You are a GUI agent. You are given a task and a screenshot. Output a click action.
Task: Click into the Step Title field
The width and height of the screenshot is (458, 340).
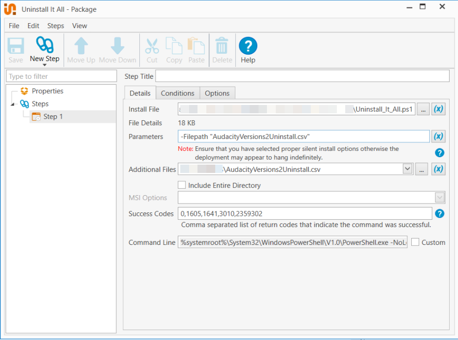click(302, 76)
